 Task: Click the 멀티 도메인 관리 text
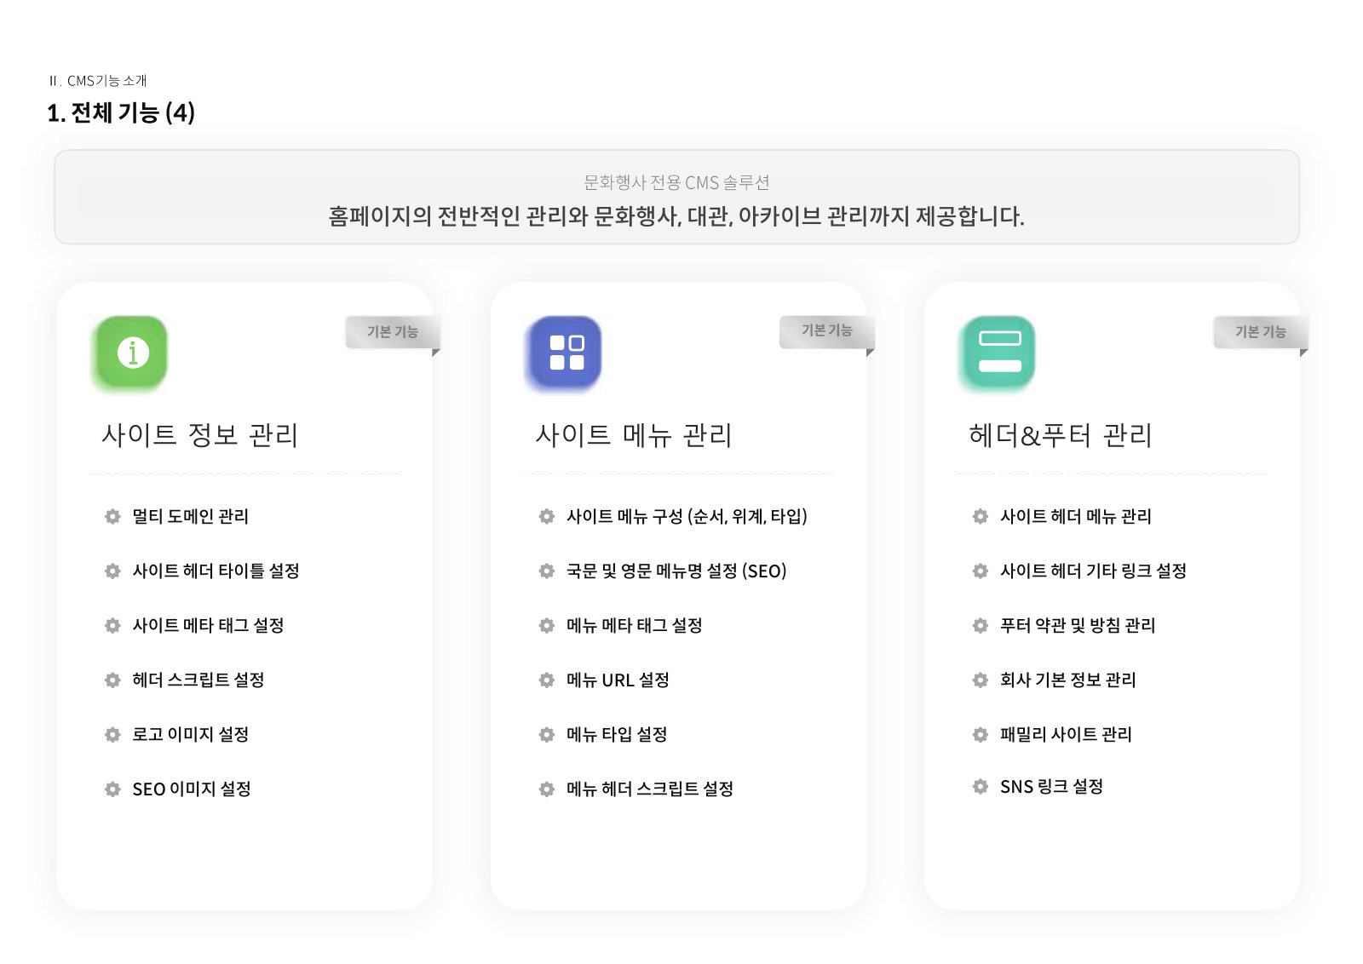(x=191, y=516)
